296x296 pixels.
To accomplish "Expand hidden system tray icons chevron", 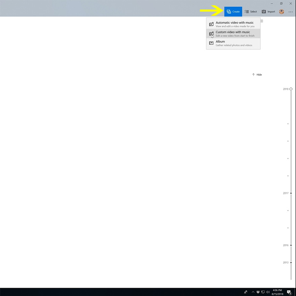I will pyautogui.click(x=253, y=292).
